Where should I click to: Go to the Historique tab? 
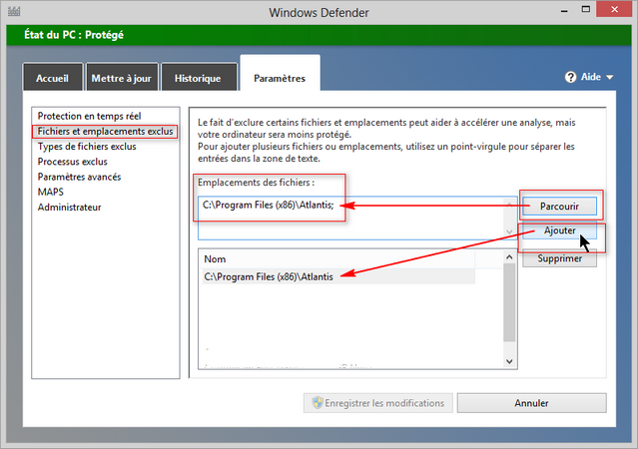[x=198, y=77]
